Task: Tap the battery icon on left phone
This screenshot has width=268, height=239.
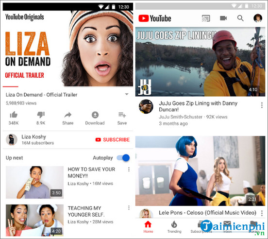Action: [x=114, y=7]
